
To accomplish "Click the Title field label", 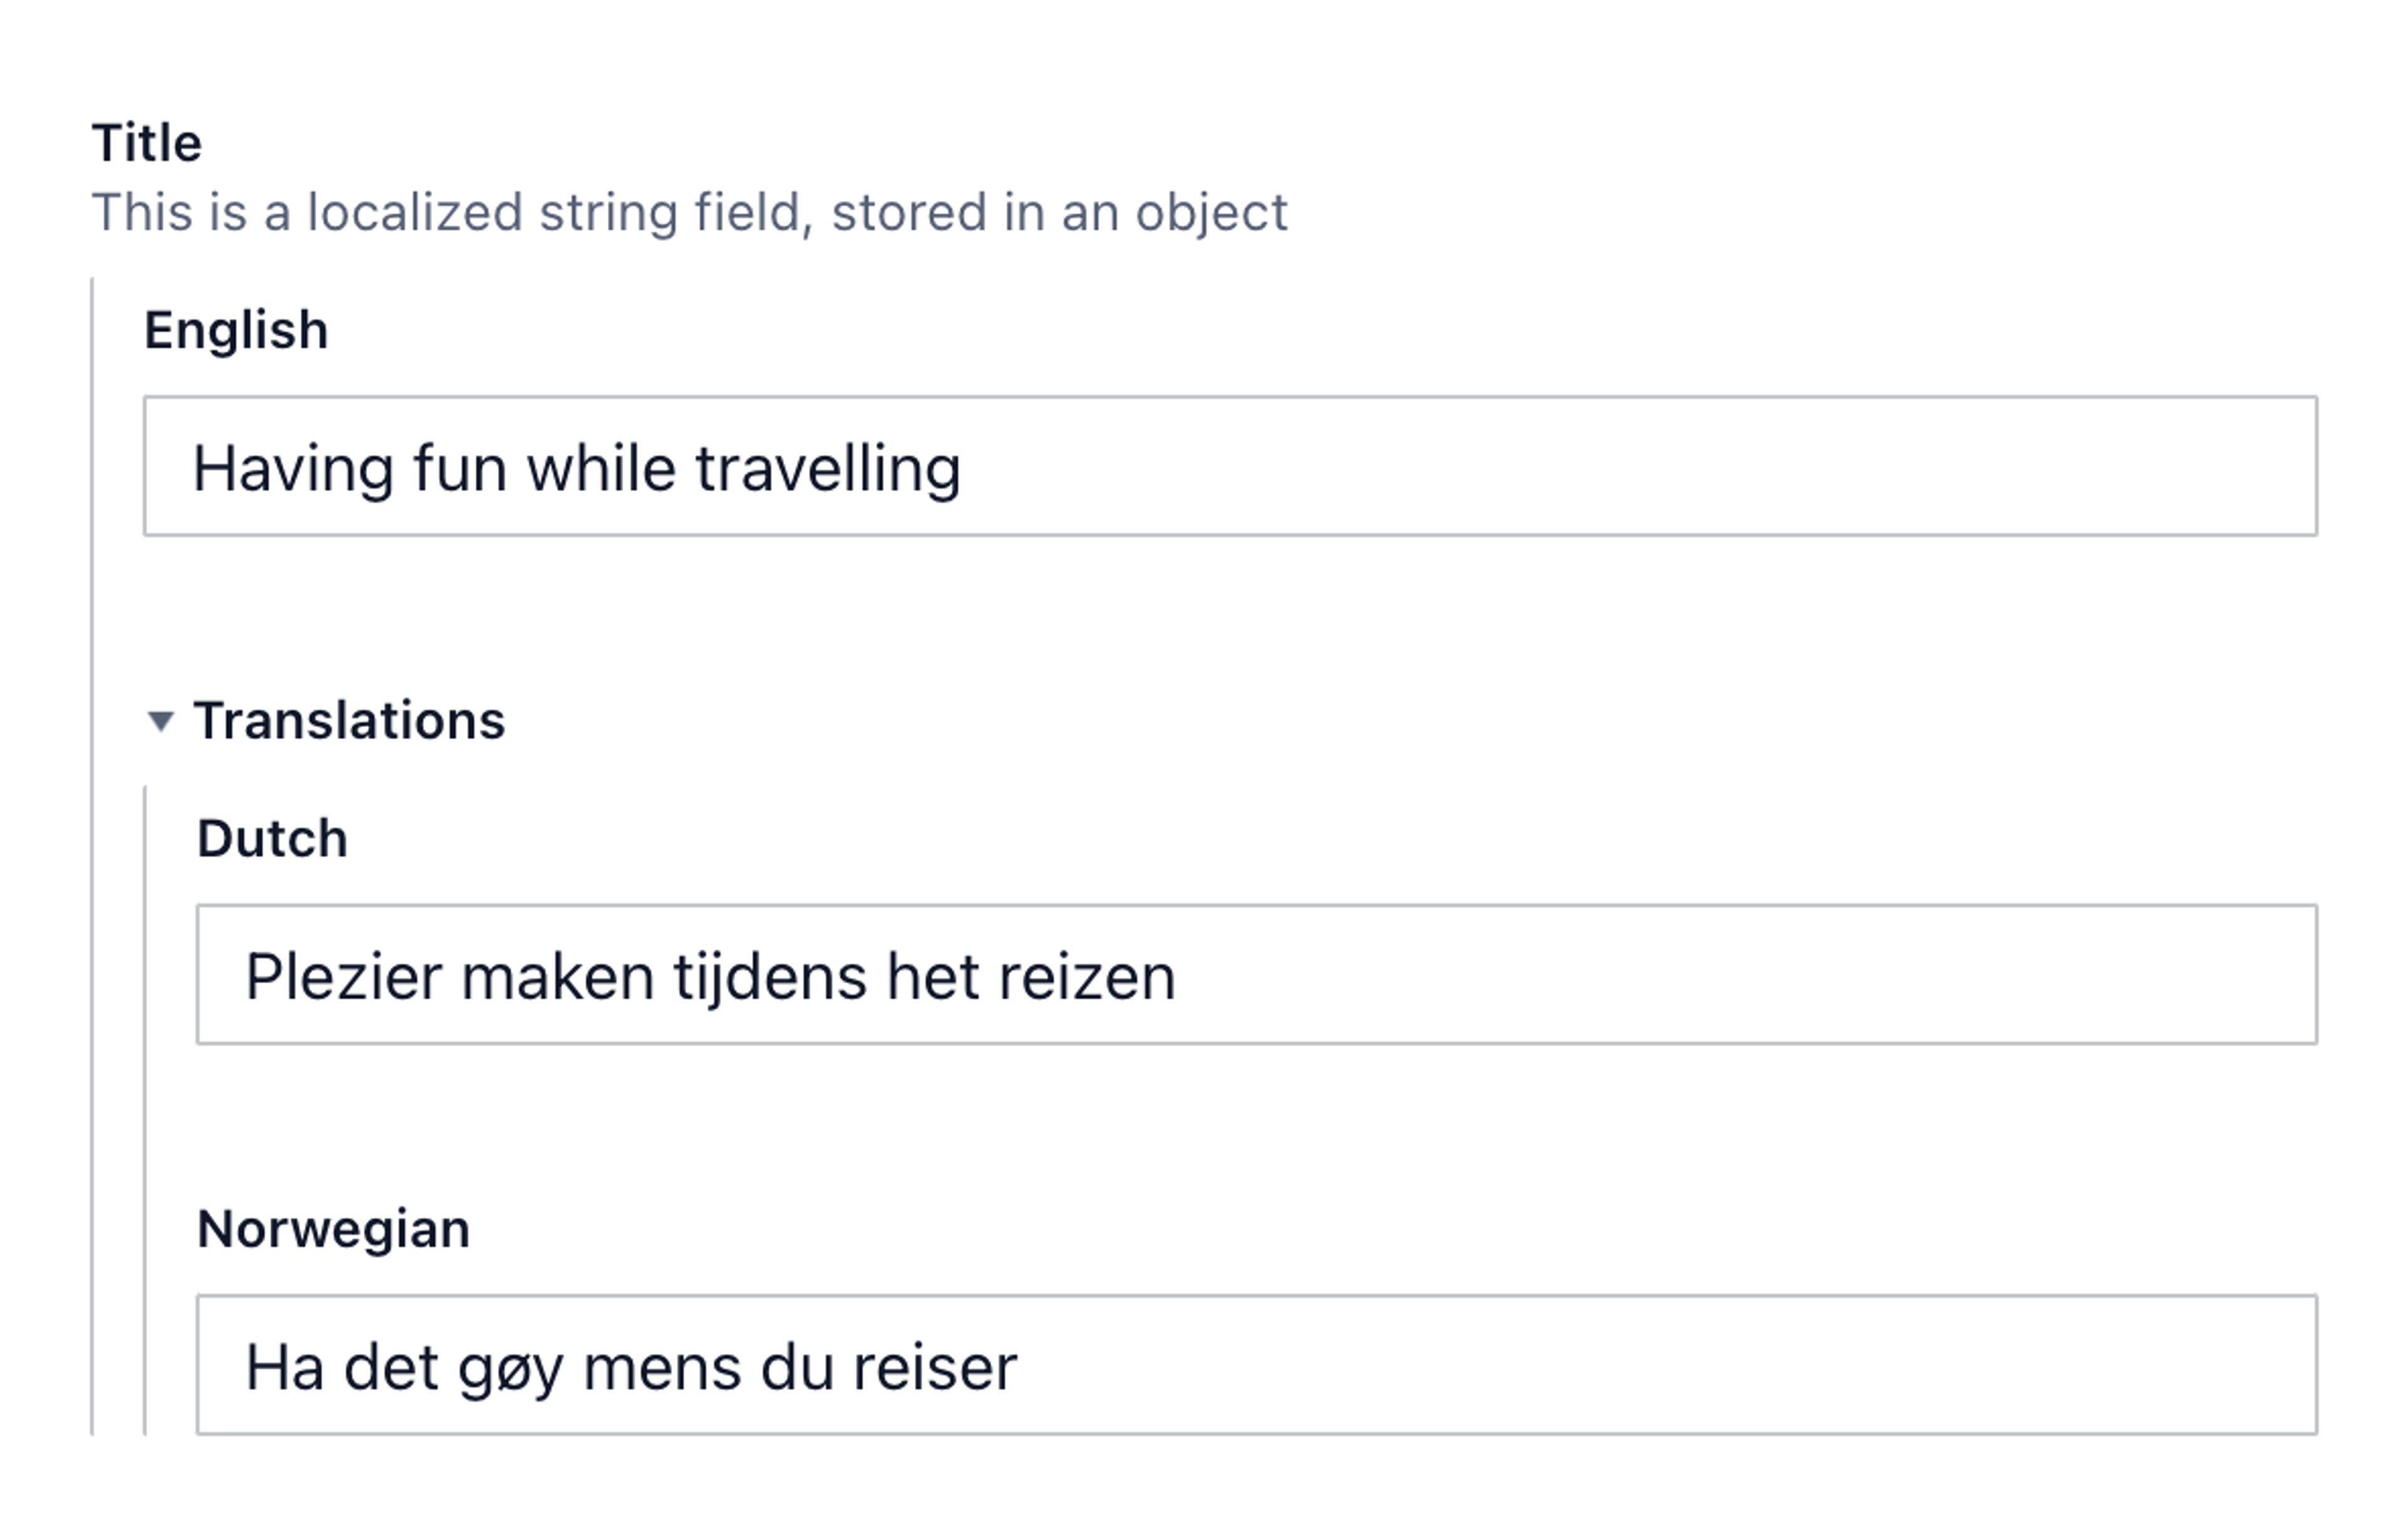I will 147,143.
